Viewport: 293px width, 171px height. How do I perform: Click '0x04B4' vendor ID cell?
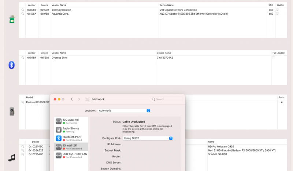(x=32, y=58)
